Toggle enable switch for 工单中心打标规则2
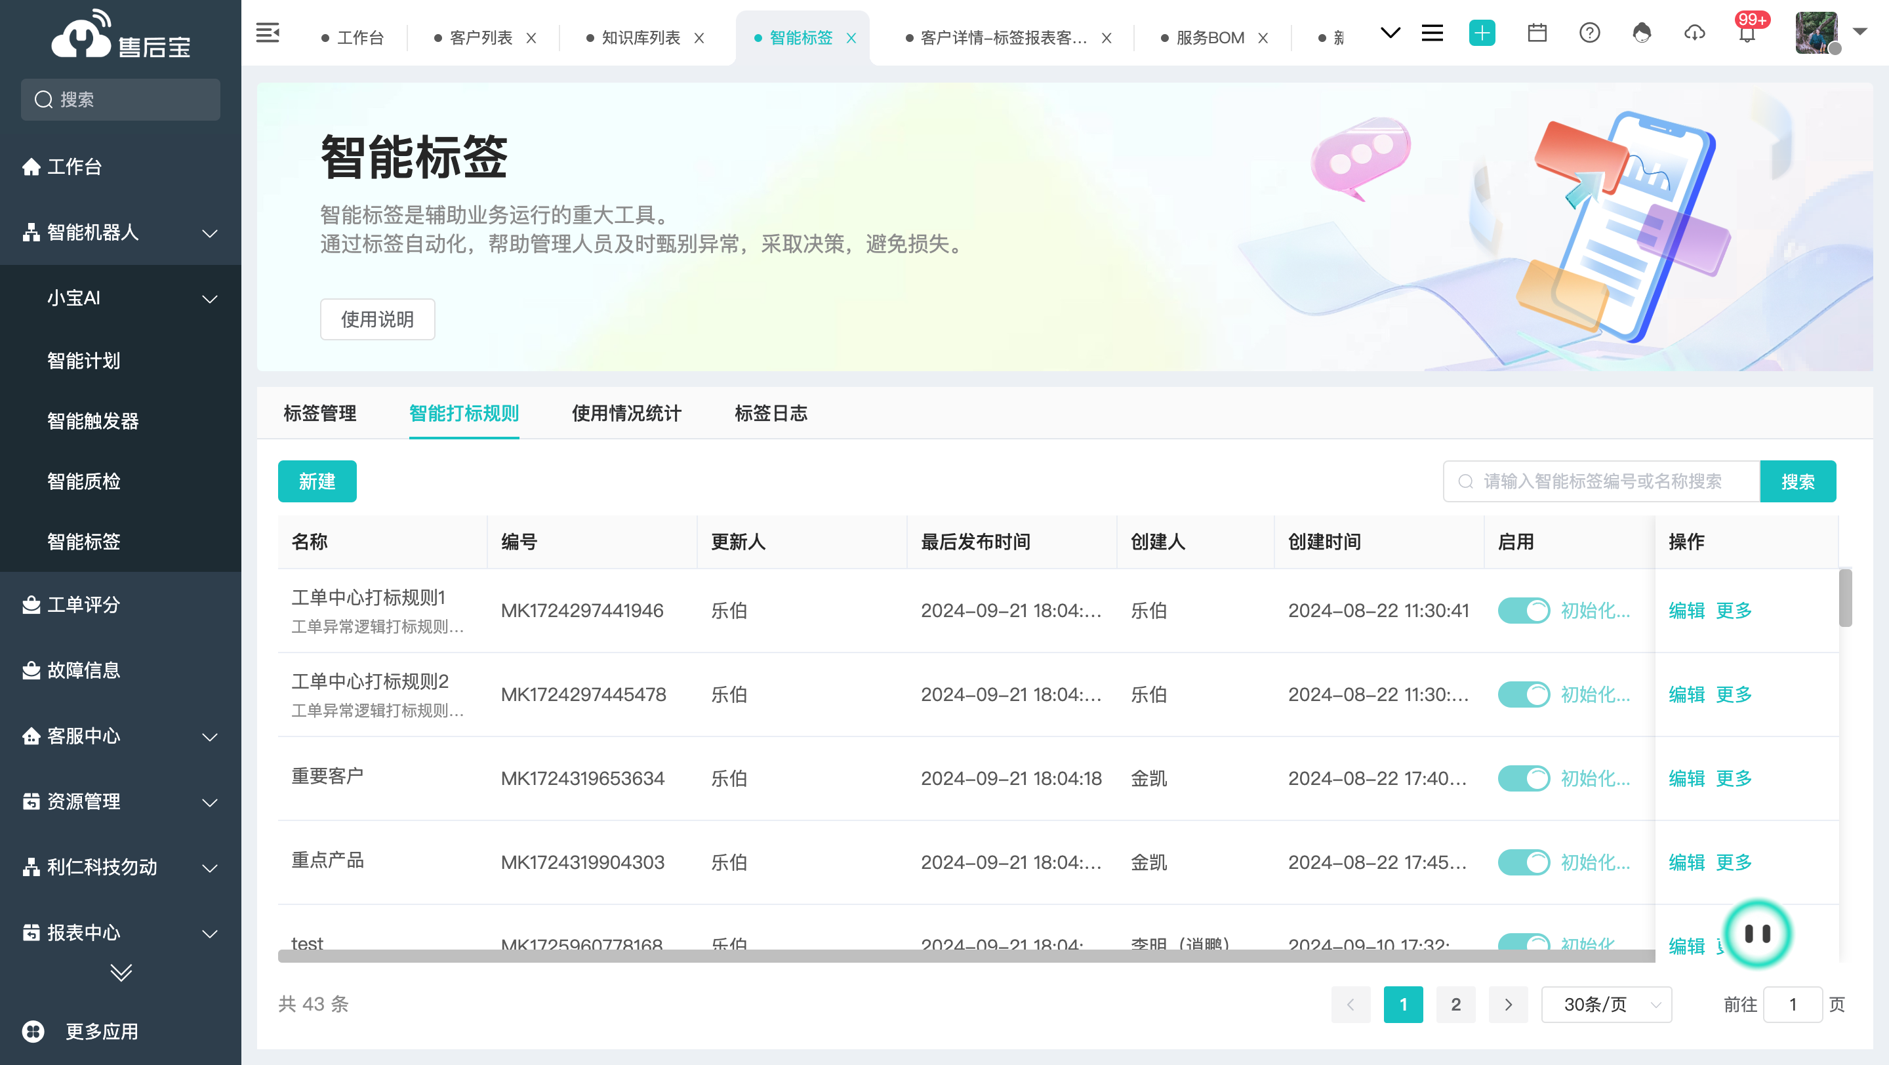This screenshot has width=1889, height=1065. click(x=1524, y=694)
